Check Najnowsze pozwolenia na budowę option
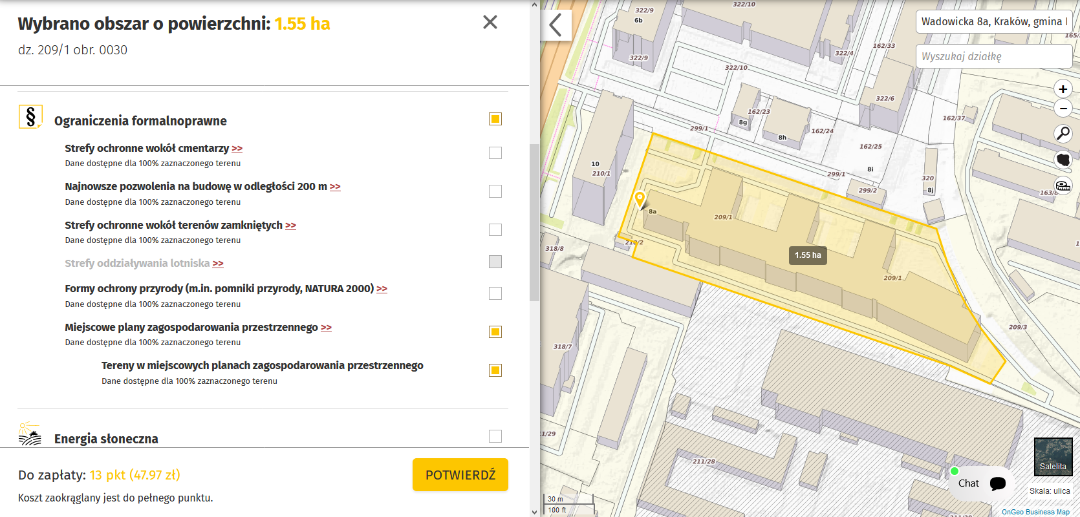Image resolution: width=1080 pixels, height=517 pixels. [495, 191]
